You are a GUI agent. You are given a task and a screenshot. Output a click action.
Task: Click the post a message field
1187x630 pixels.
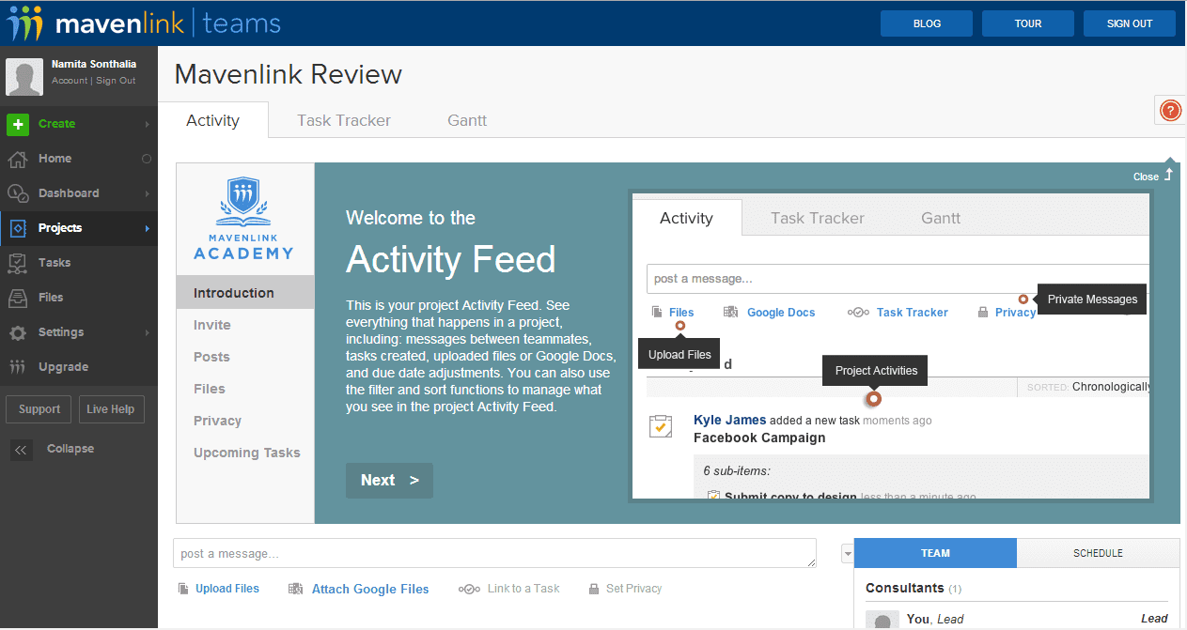click(493, 554)
